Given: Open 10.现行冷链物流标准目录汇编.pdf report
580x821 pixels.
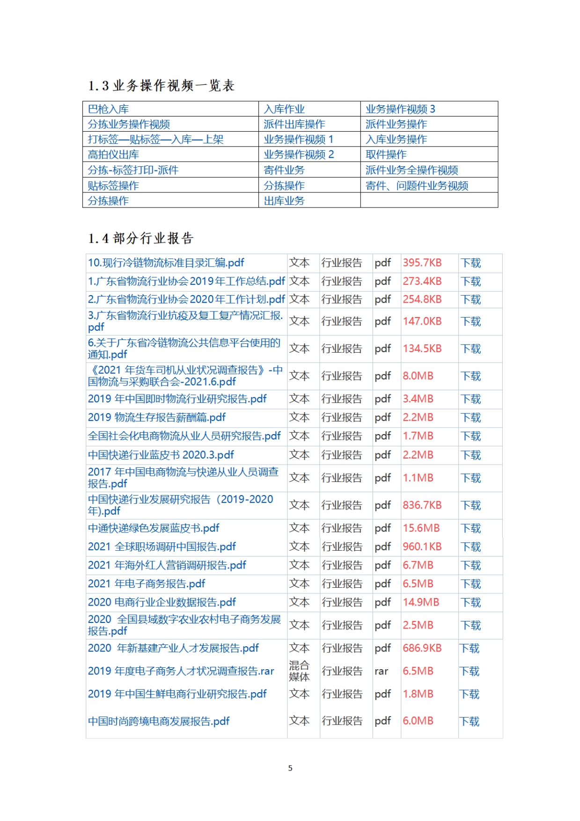Looking at the screenshot, I should 166,263.
